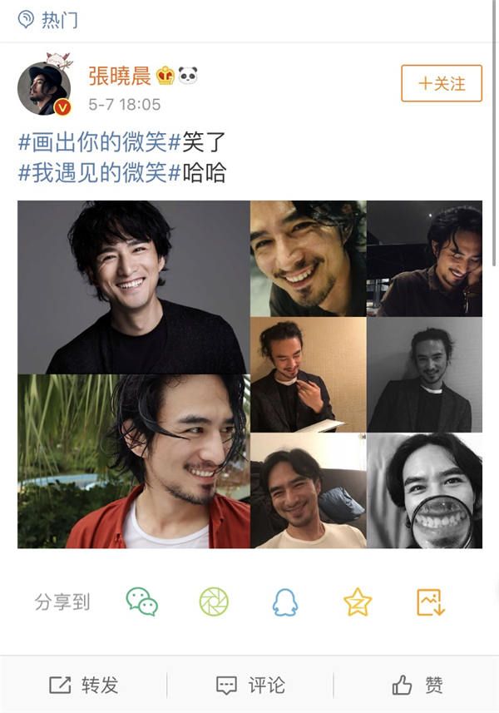This screenshot has height=713, width=499.
Task: Open the large top-left smiling photo
Action: pos(134,287)
